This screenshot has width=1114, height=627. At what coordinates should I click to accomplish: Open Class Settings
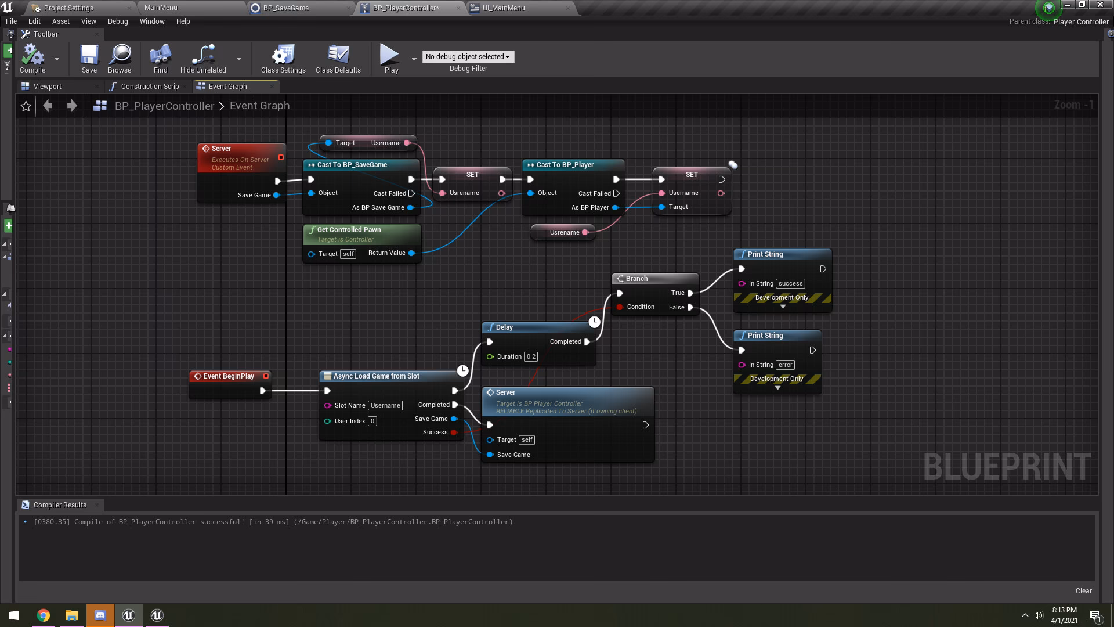click(x=283, y=58)
